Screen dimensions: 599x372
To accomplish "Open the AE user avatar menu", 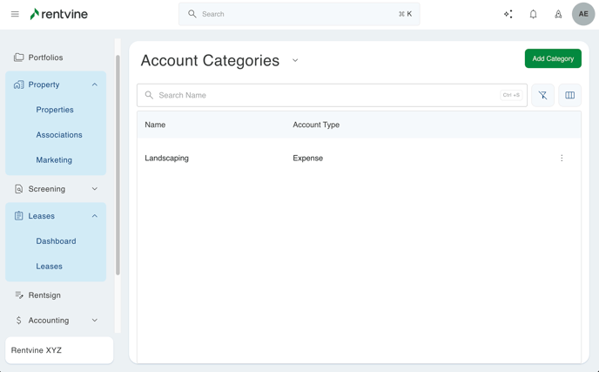I will point(583,14).
